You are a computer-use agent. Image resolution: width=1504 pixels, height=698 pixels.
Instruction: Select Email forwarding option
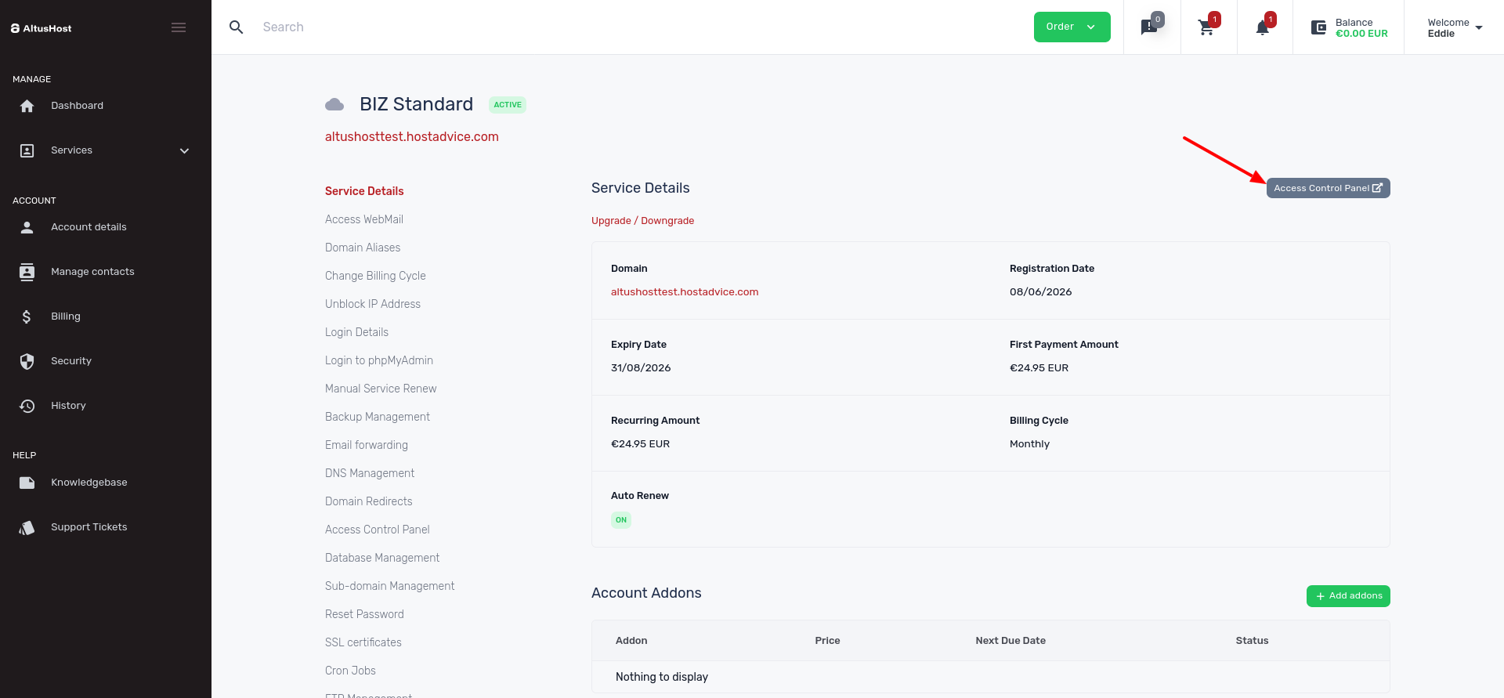pyautogui.click(x=367, y=445)
